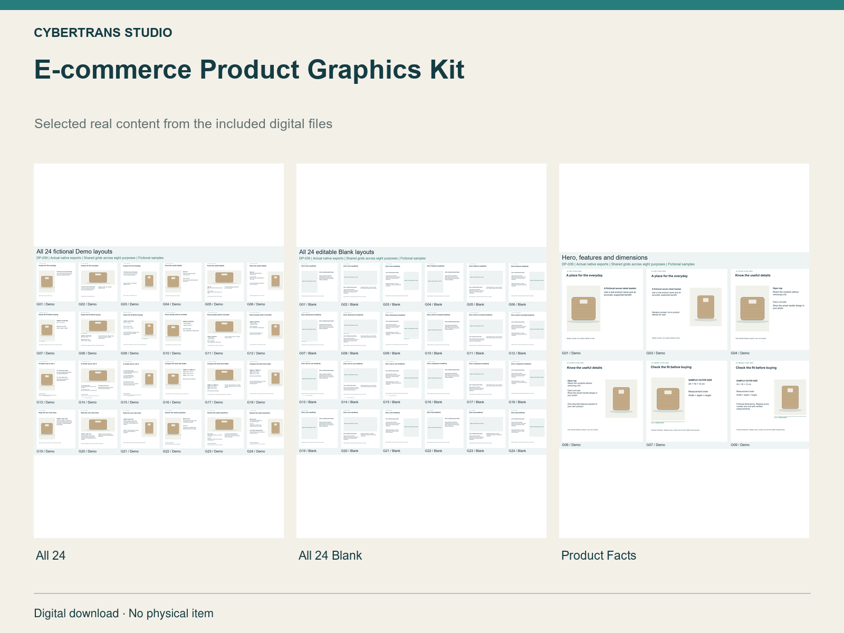844x633 pixels.
Task: Select G18 / Demo thumbnail
Action: pyautogui.click(x=266, y=380)
